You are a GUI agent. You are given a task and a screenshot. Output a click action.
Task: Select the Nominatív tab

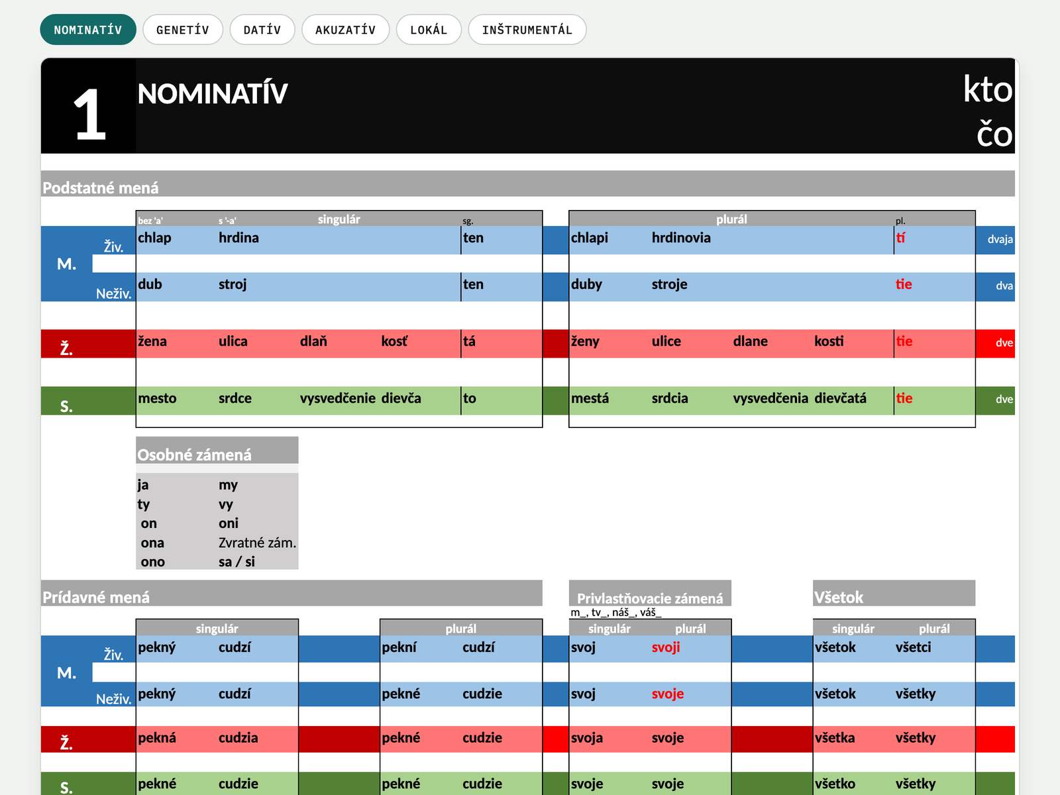tap(88, 30)
